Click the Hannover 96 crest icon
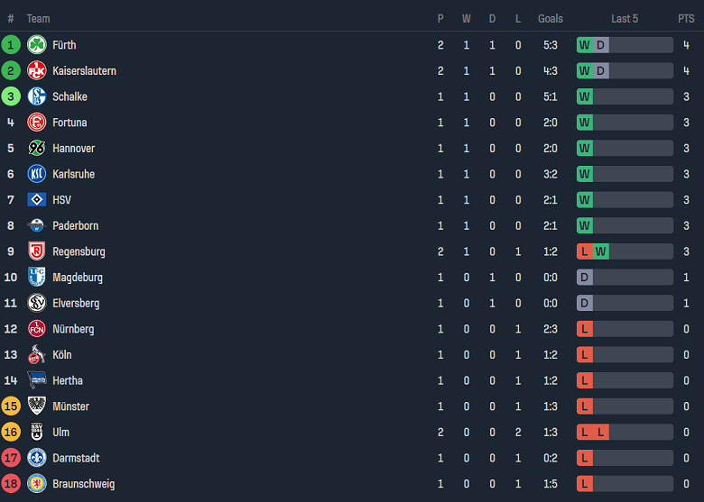Image resolution: width=704 pixels, height=502 pixels. (x=37, y=149)
